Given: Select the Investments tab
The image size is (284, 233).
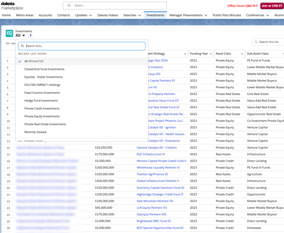Looking at the screenshot, I should coord(155,15).
